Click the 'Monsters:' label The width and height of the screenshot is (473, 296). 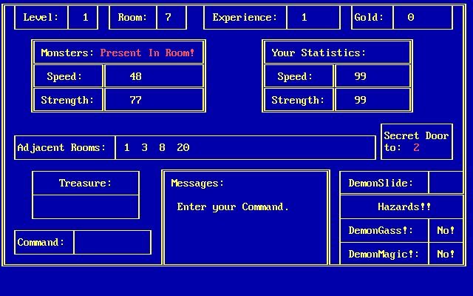click(67, 53)
